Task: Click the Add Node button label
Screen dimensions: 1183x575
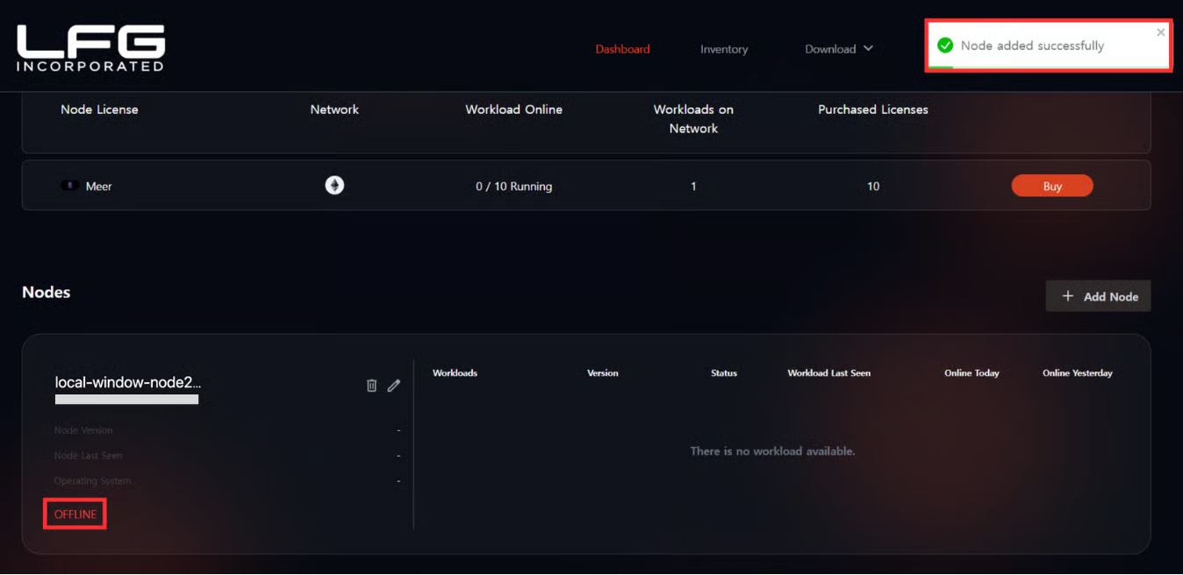Action: click(x=1110, y=297)
